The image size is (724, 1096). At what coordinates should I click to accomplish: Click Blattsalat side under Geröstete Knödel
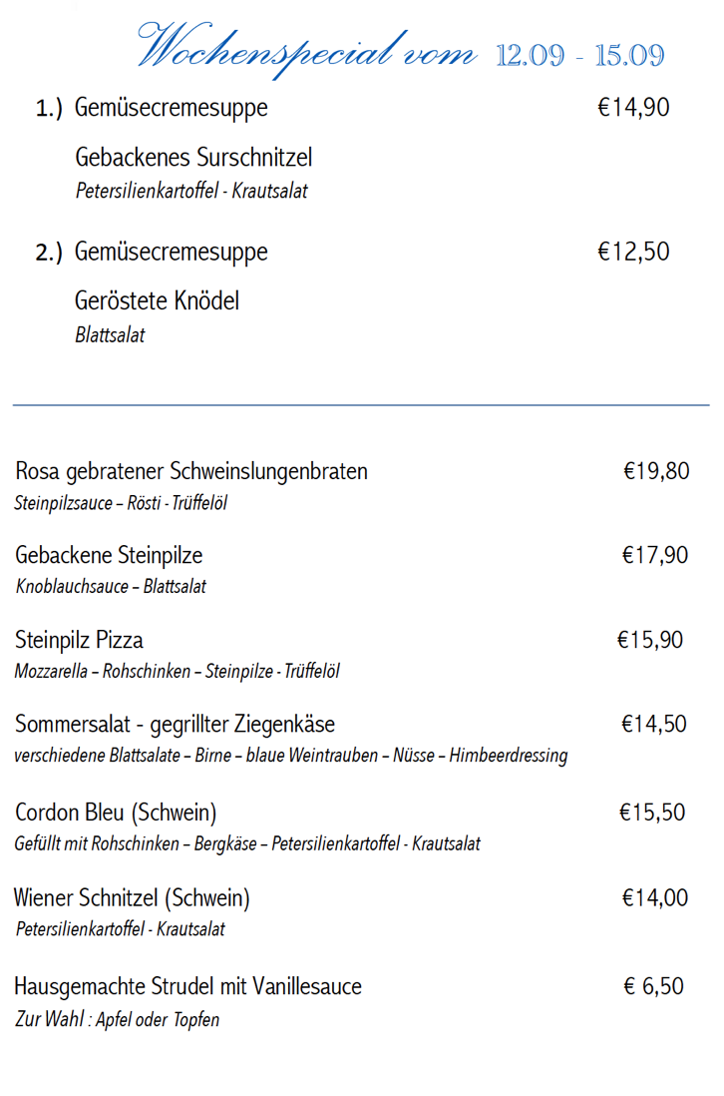coord(110,334)
